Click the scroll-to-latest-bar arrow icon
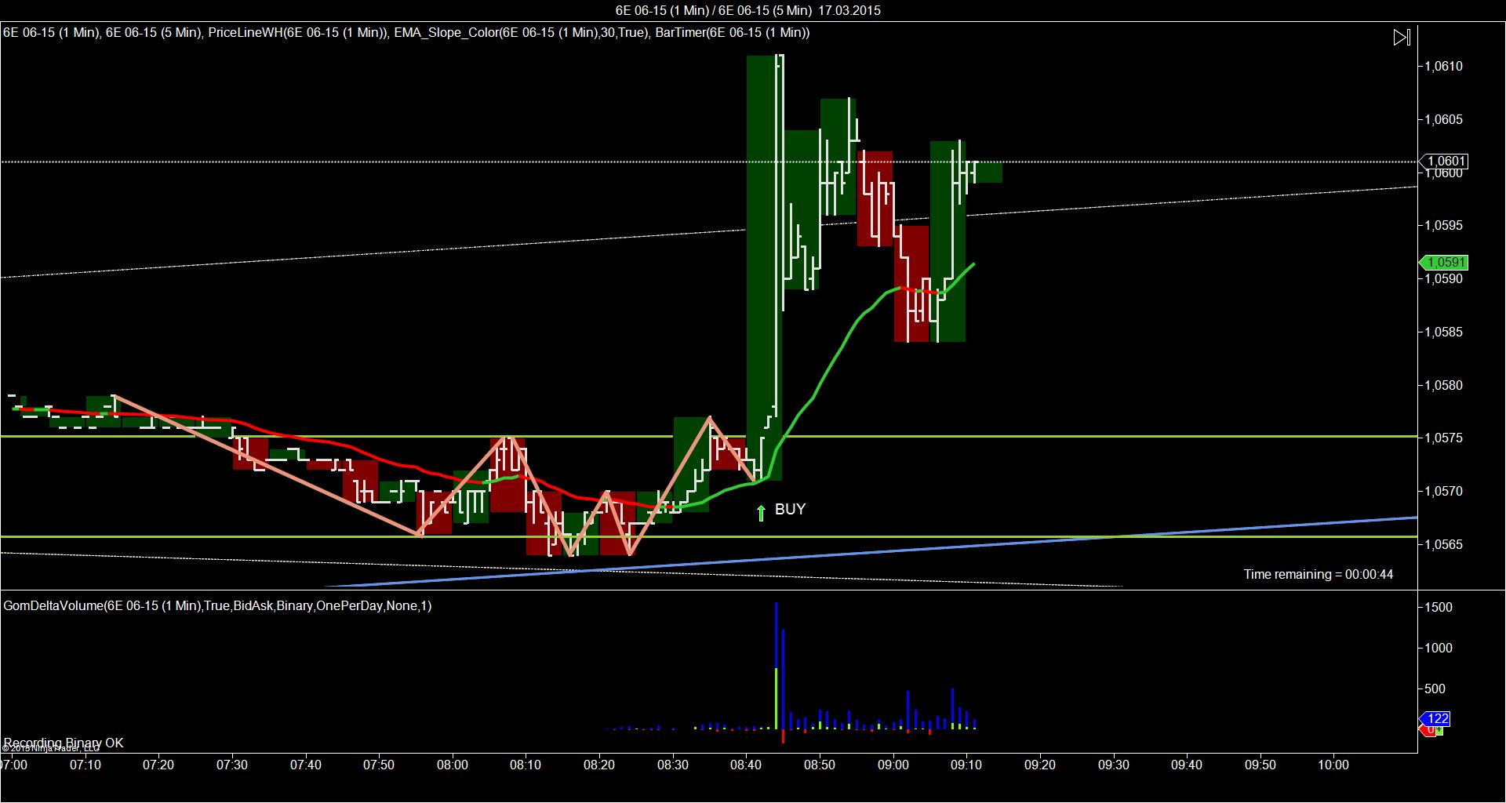1506x803 pixels. click(1402, 38)
